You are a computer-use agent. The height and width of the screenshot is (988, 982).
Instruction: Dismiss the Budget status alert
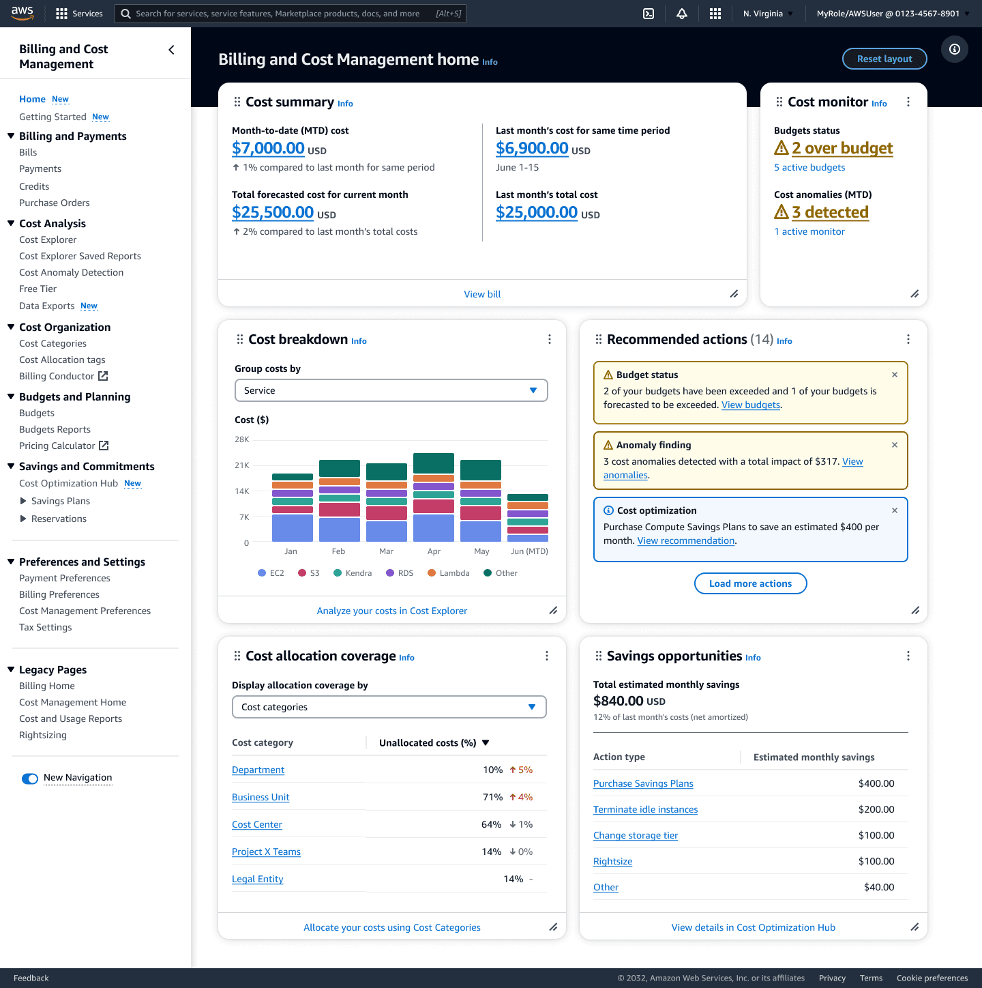click(x=895, y=375)
